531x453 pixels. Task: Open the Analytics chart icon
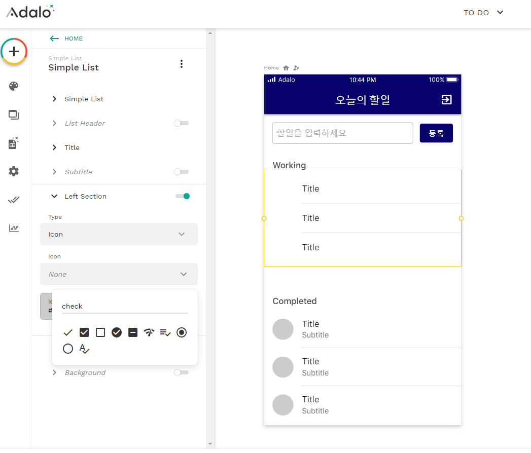point(14,228)
